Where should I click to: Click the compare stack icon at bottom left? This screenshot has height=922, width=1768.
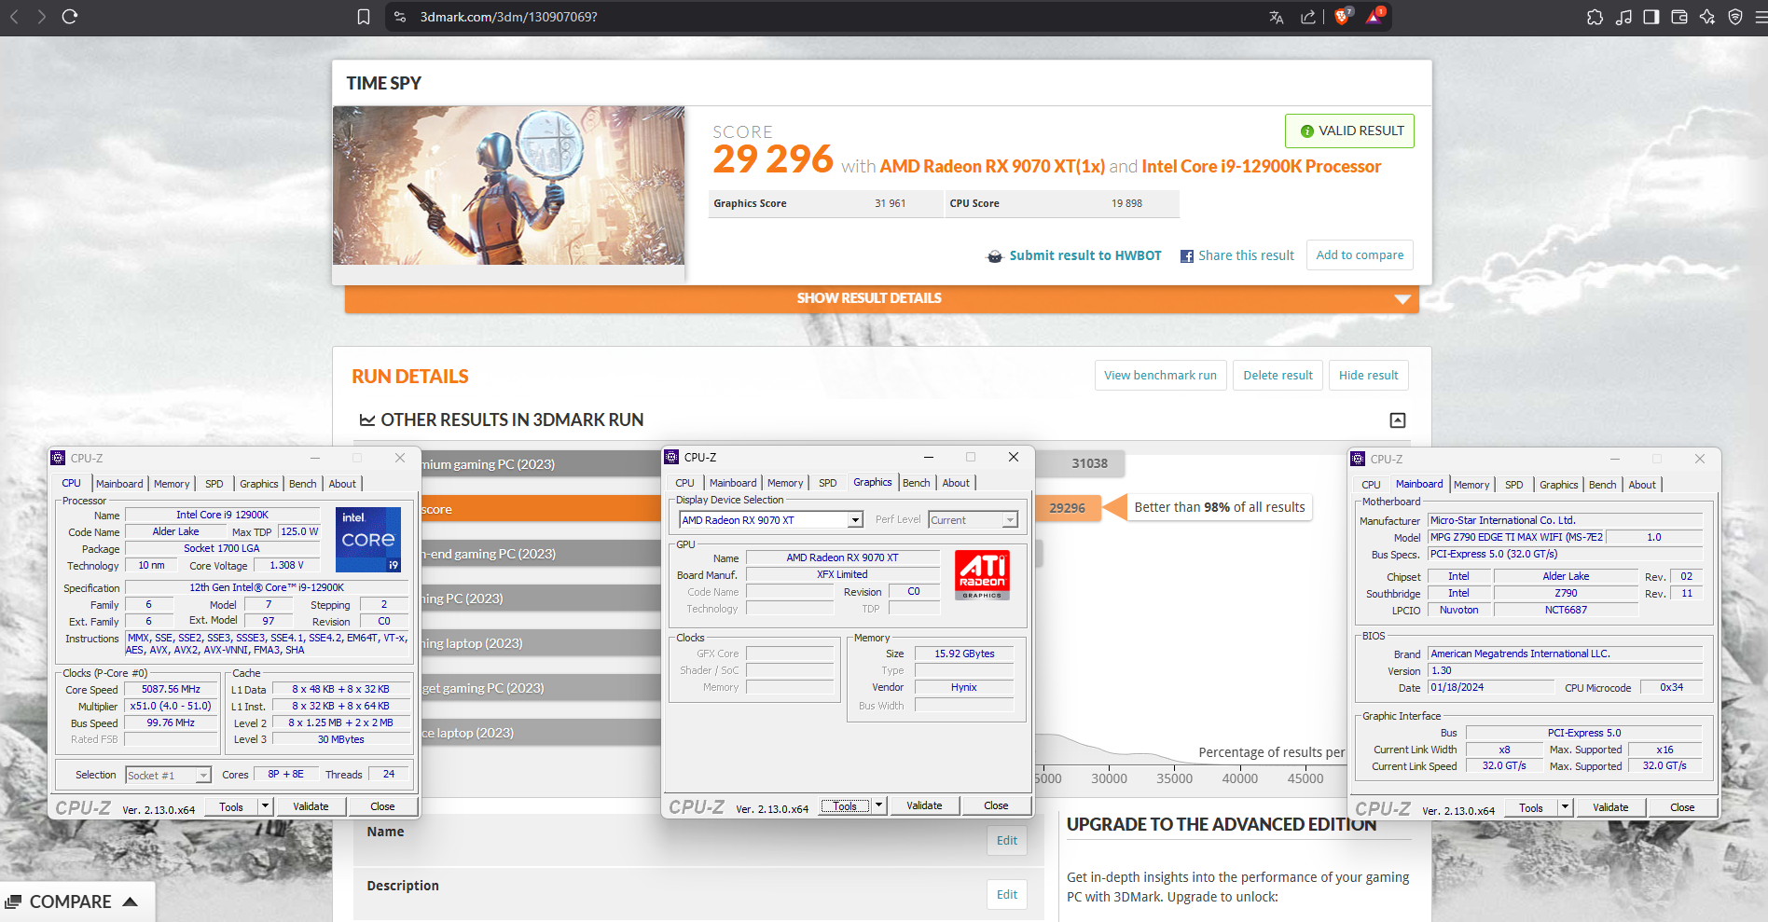click(13, 901)
